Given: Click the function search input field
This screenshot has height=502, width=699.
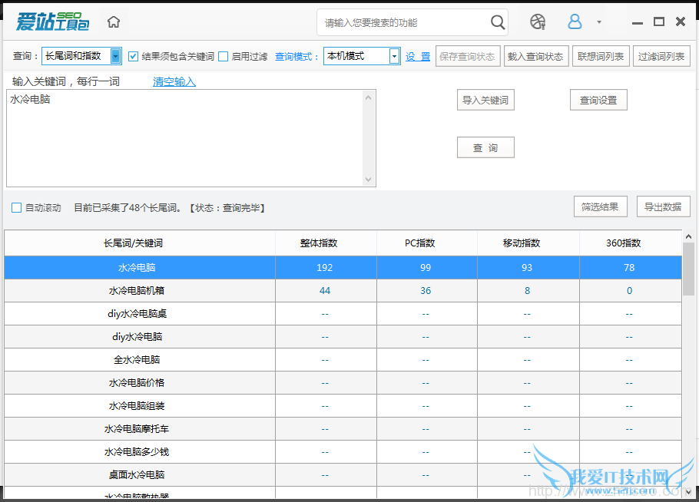Looking at the screenshot, I should tap(403, 23).
